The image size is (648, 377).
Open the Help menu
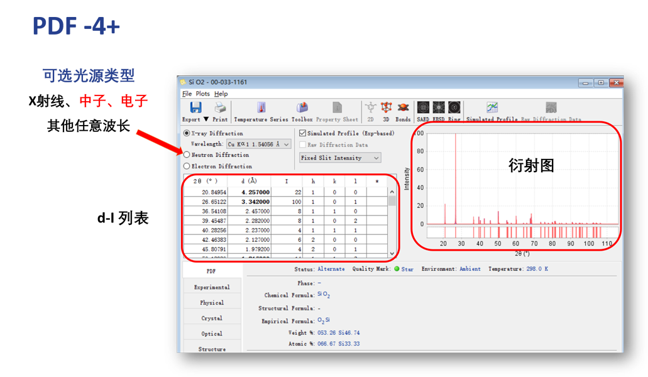pos(221,94)
